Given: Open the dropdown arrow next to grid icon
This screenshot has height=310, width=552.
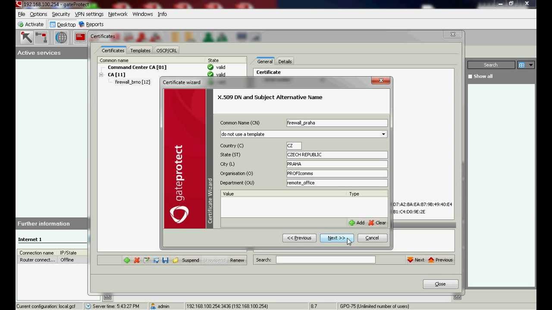Looking at the screenshot, I should (x=531, y=65).
